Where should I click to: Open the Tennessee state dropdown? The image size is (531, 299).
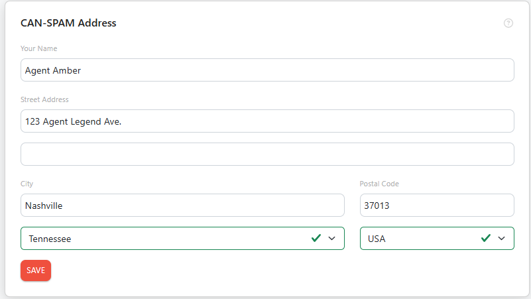[x=182, y=239]
